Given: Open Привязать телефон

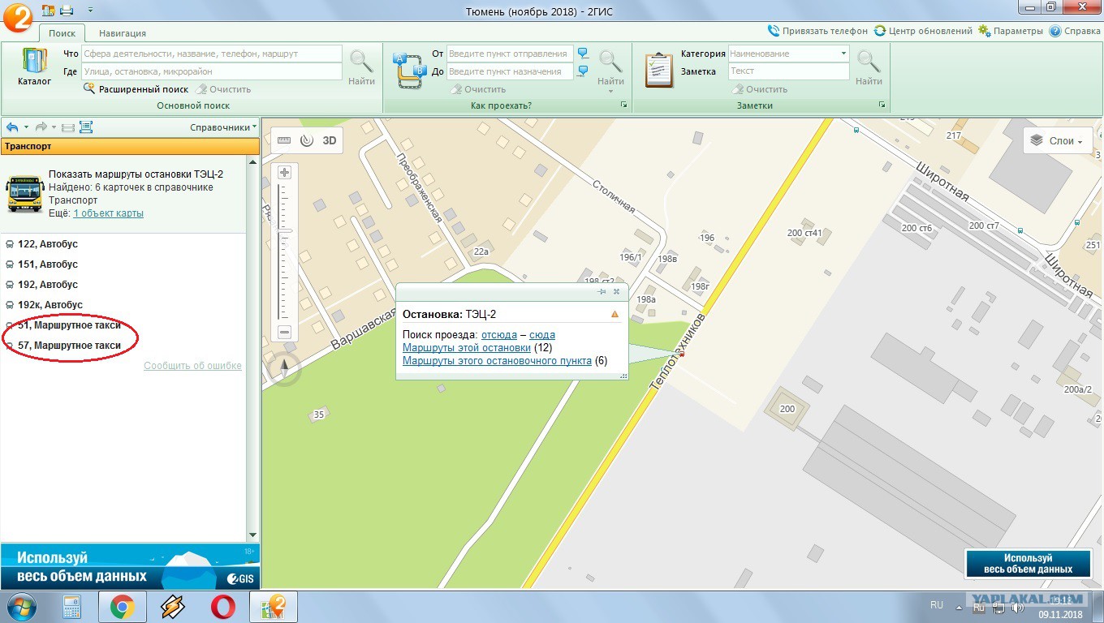Looking at the screenshot, I should [x=817, y=31].
